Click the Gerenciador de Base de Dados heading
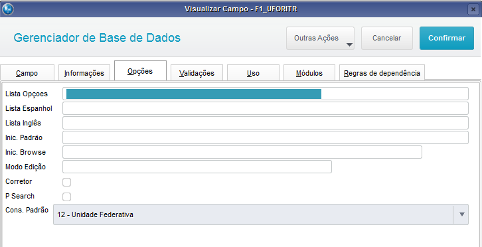Viewport: 482px width, 247px height. tap(97, 38)
